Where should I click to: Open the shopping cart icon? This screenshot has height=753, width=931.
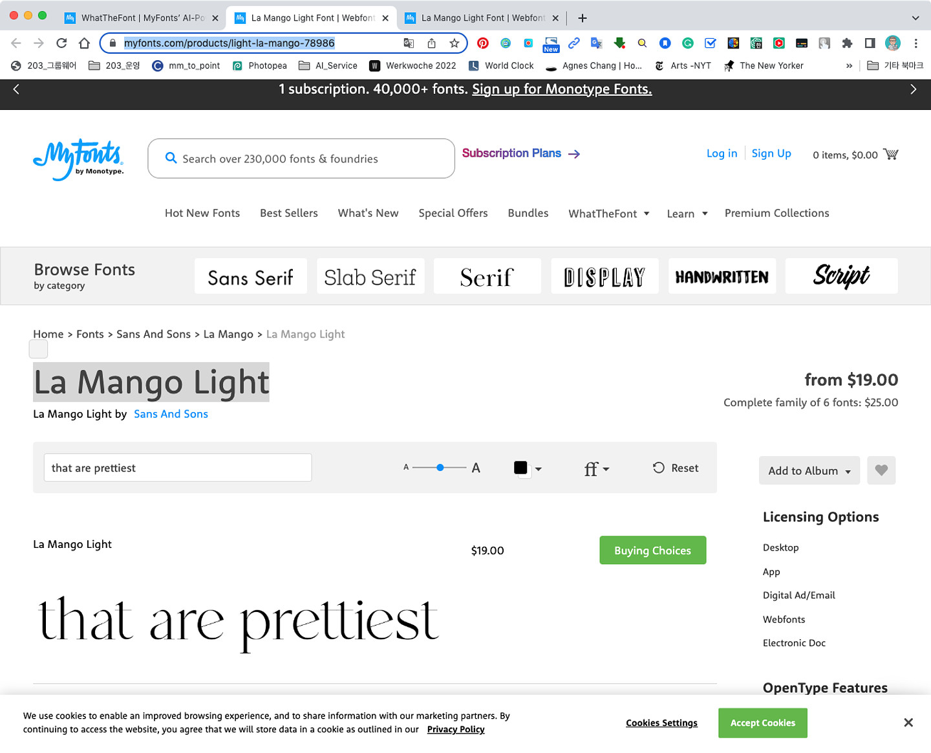[890, 155]
